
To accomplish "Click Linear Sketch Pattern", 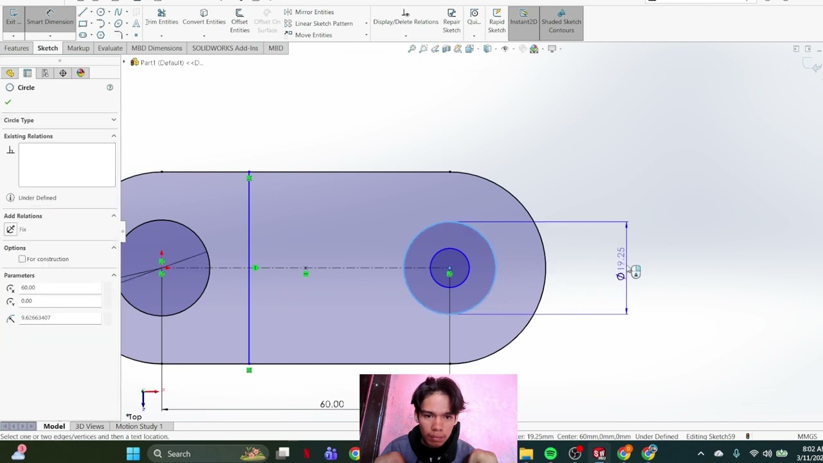I will pos(318,24).
